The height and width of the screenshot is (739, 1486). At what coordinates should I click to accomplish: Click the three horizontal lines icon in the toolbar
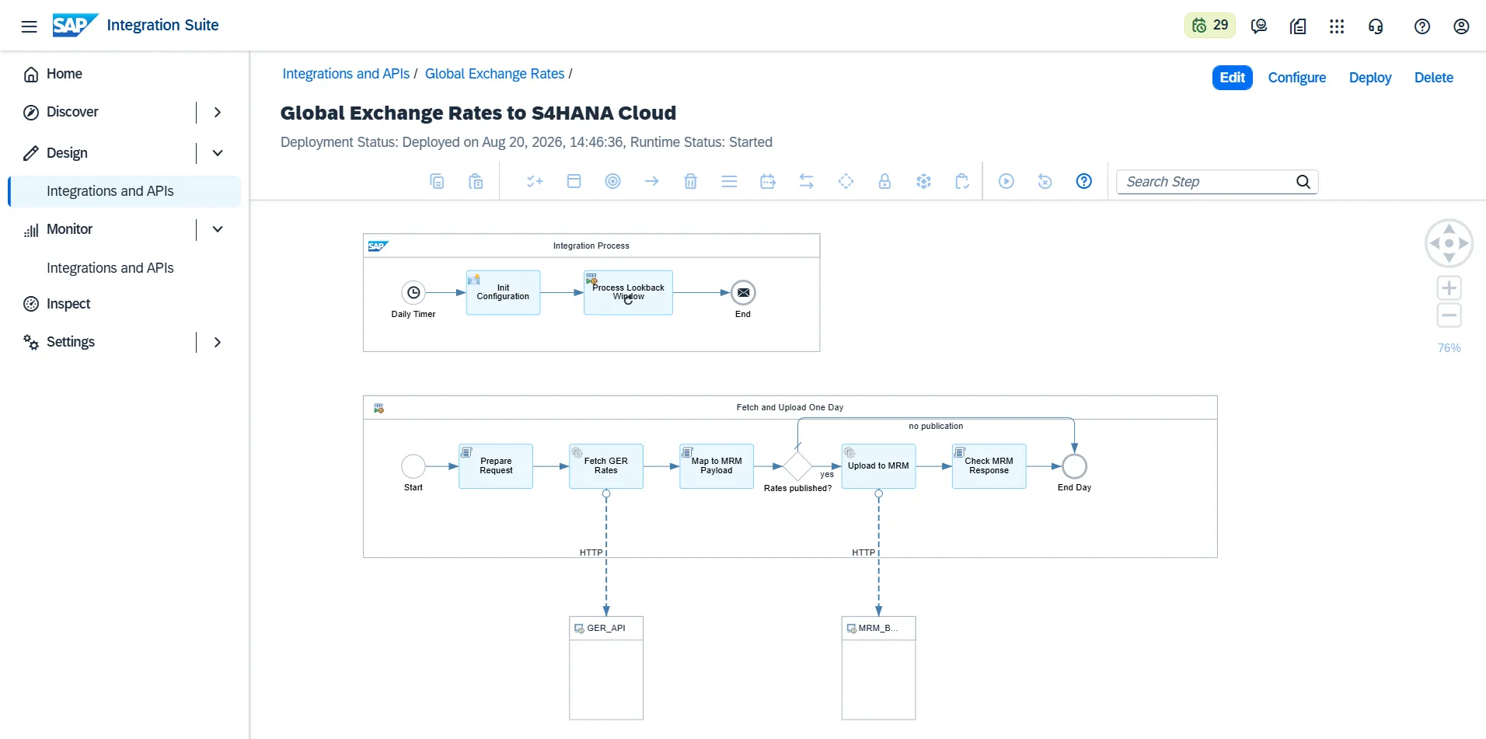coord(729,181)
